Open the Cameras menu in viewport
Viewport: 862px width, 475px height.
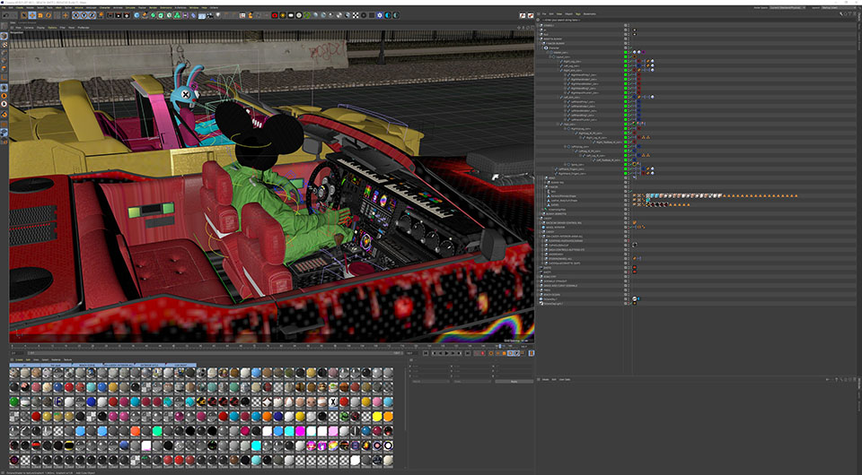click(29, 28)
